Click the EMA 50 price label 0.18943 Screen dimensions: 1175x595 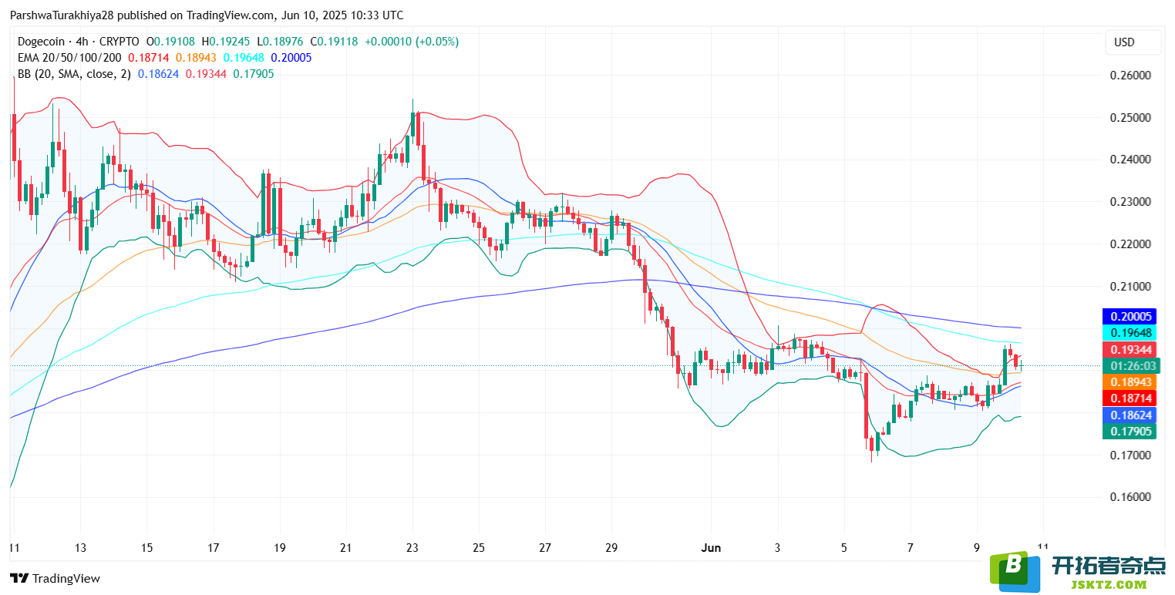1131,382
